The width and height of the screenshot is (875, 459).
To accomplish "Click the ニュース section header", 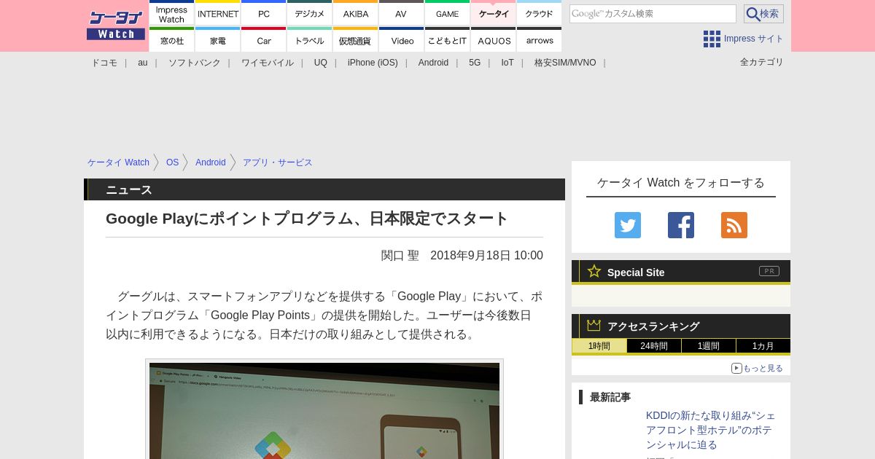I will point(324,189).
